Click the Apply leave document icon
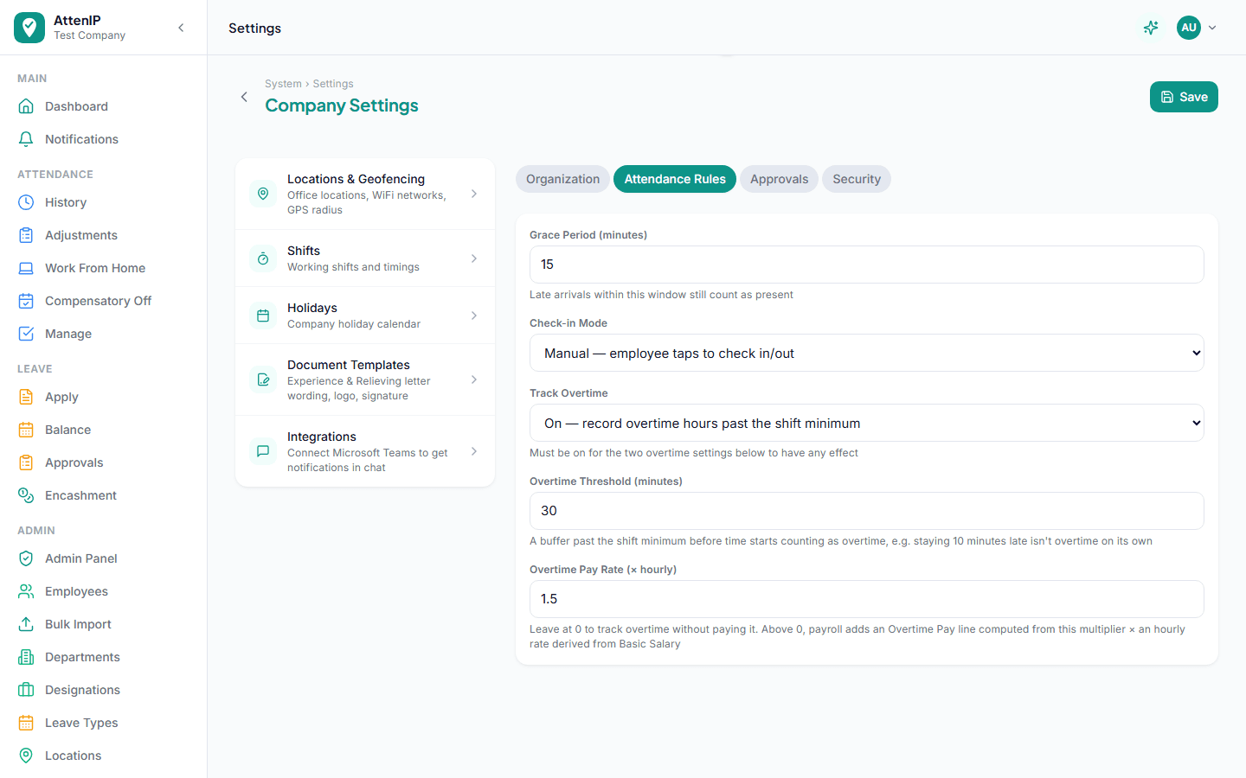Viewport: 1246px width, 778px height. pos(26,397)
